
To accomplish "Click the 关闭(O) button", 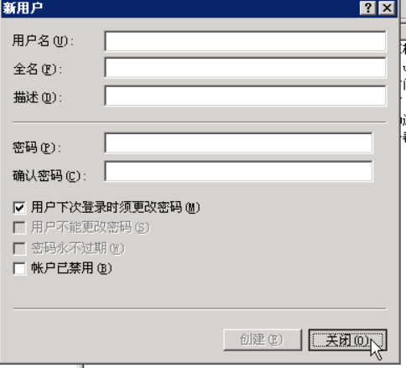I will 347,339.
